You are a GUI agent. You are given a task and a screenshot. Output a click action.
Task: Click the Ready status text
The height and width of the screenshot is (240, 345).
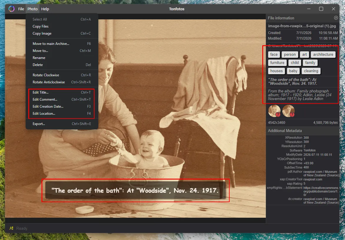pos(22,228)
